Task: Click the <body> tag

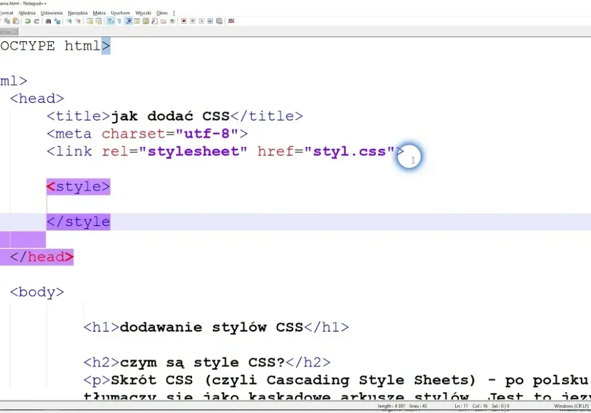Action: point(37,292)
